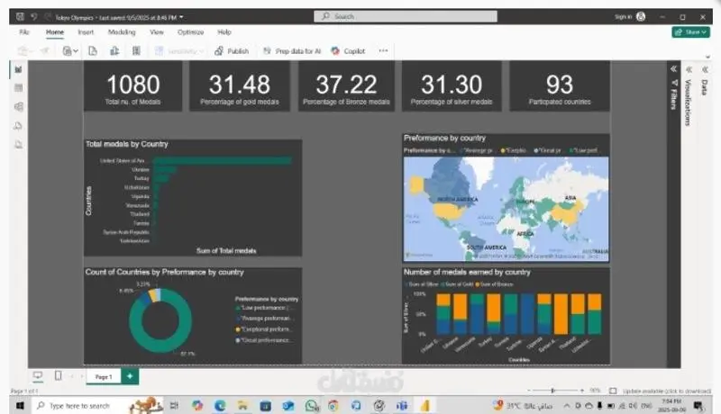Click the visual chart ribbon icon
721x414 pixels.
pyautogui.click(x=114, y=51)
